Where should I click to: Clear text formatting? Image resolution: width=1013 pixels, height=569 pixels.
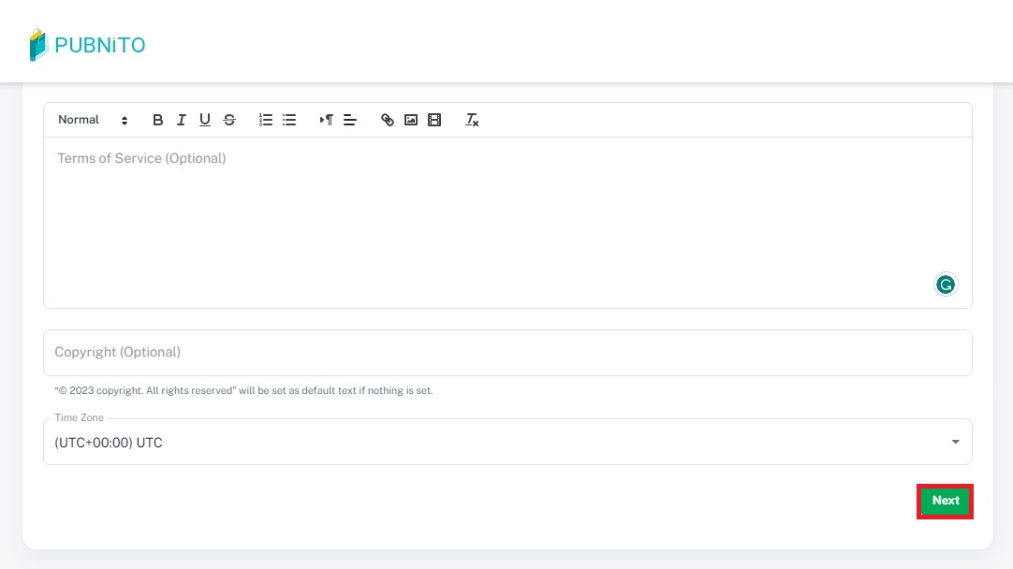472,120
